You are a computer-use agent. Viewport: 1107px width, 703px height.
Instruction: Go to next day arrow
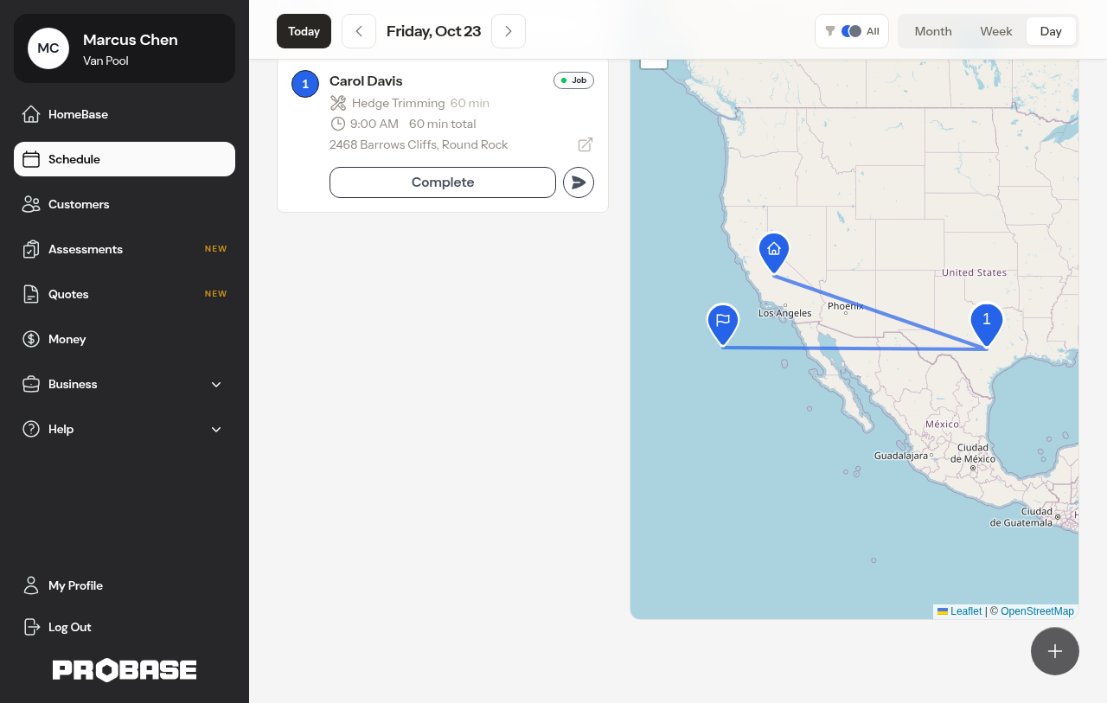coord(509,31)
